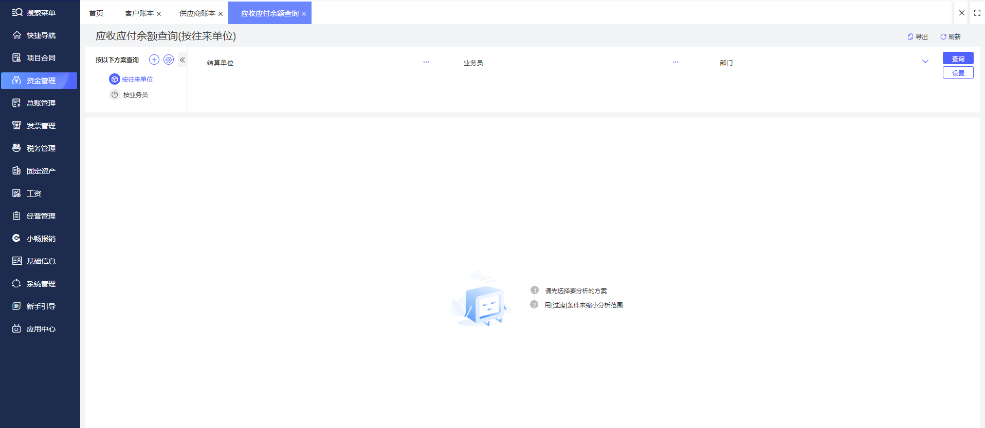Click the 部门 combo box field
This screenshot has height=428, width=985.
tap(834, 63)
